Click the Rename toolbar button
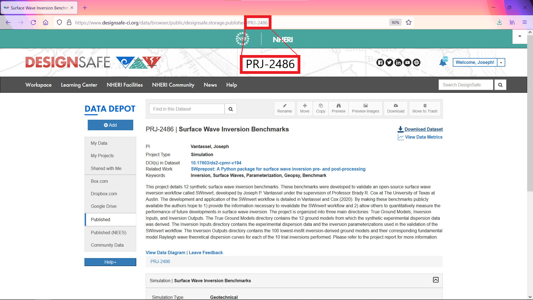 (285, 109)
